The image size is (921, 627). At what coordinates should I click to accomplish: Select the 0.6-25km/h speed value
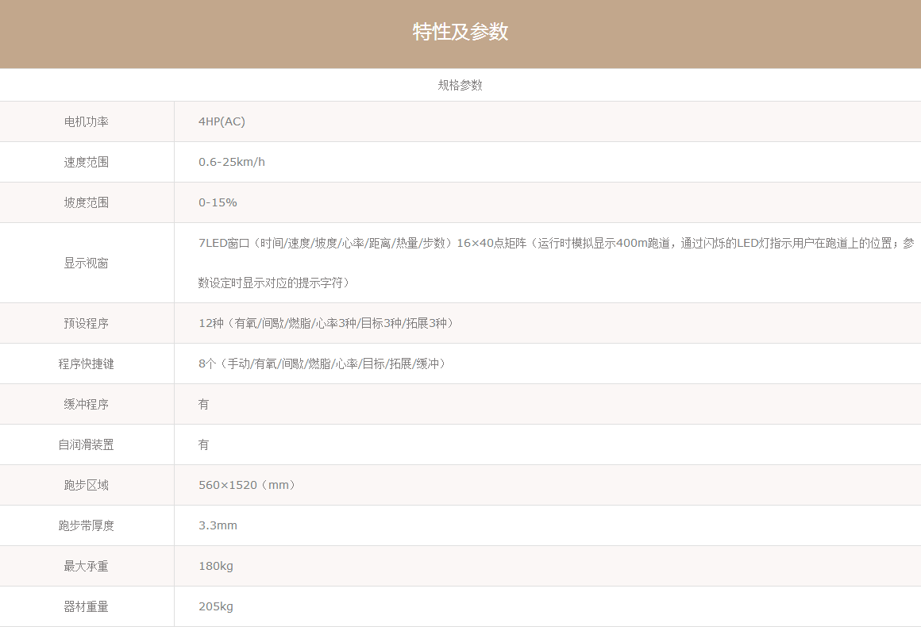[x=232, y=162]
